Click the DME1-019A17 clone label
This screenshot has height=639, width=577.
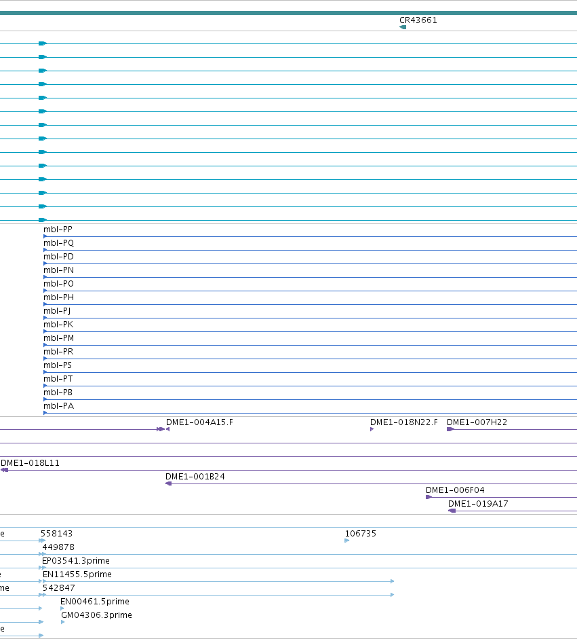coord(478,504)
